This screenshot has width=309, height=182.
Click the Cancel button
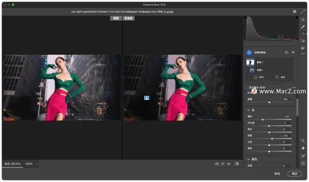point(277,174)
